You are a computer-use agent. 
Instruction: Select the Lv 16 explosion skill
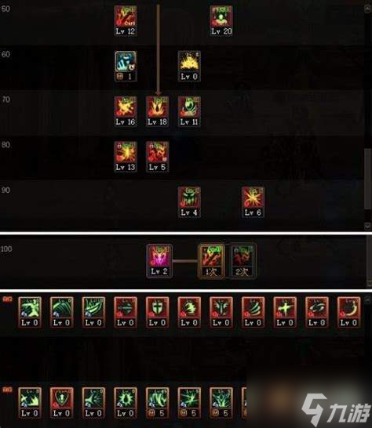126,111
